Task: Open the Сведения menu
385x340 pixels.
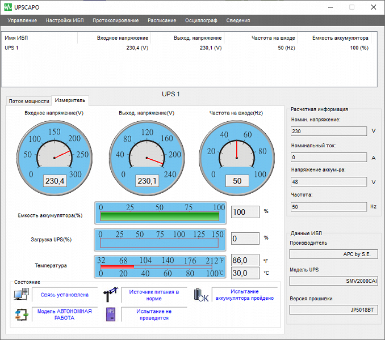Action: coord(238,20)
